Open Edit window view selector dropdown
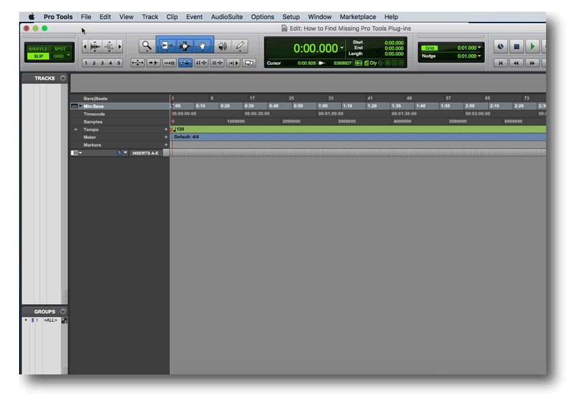This screenshot has height=399, width=572. (x=76, y=153)
